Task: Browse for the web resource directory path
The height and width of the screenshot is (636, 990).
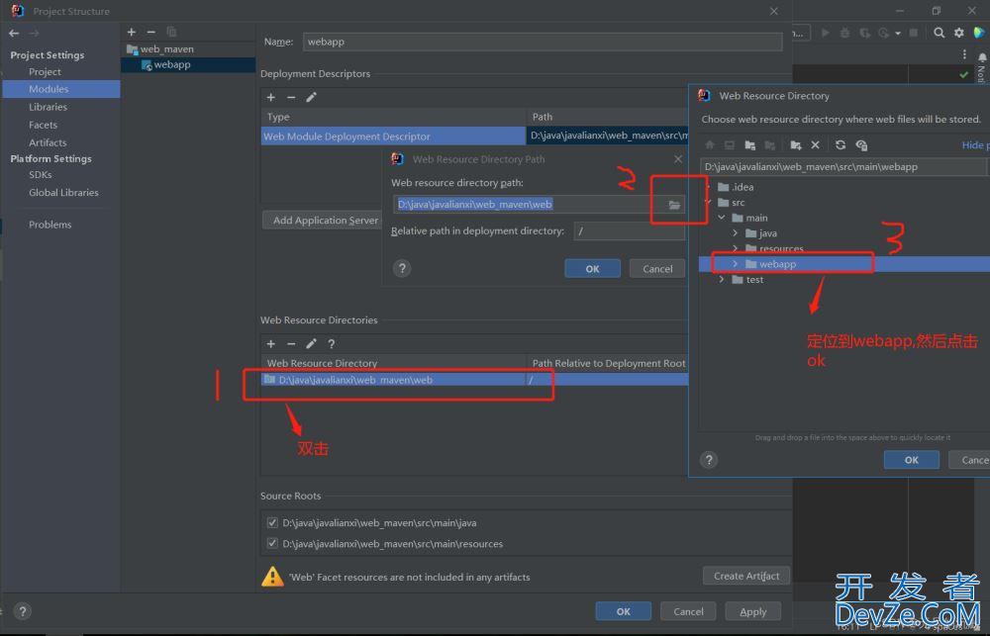Action: point(674,205)
